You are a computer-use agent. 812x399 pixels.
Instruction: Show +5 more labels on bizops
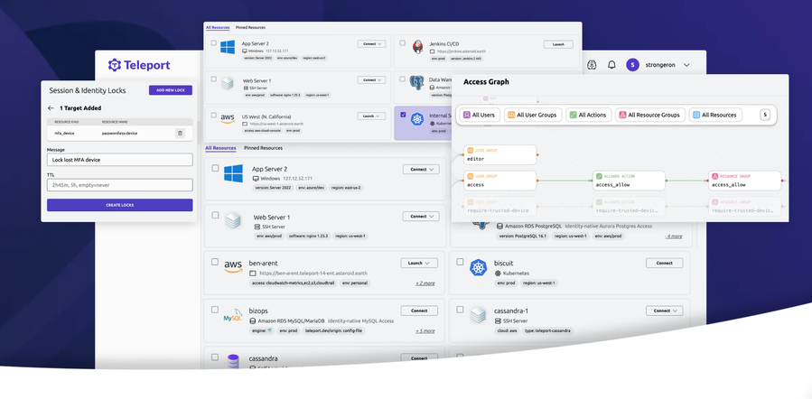(x=425, y=330)
